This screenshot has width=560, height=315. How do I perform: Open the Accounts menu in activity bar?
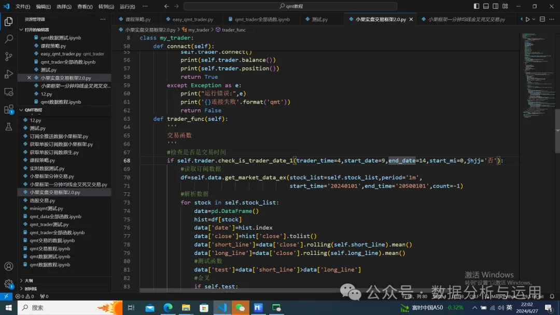(9, 266)
